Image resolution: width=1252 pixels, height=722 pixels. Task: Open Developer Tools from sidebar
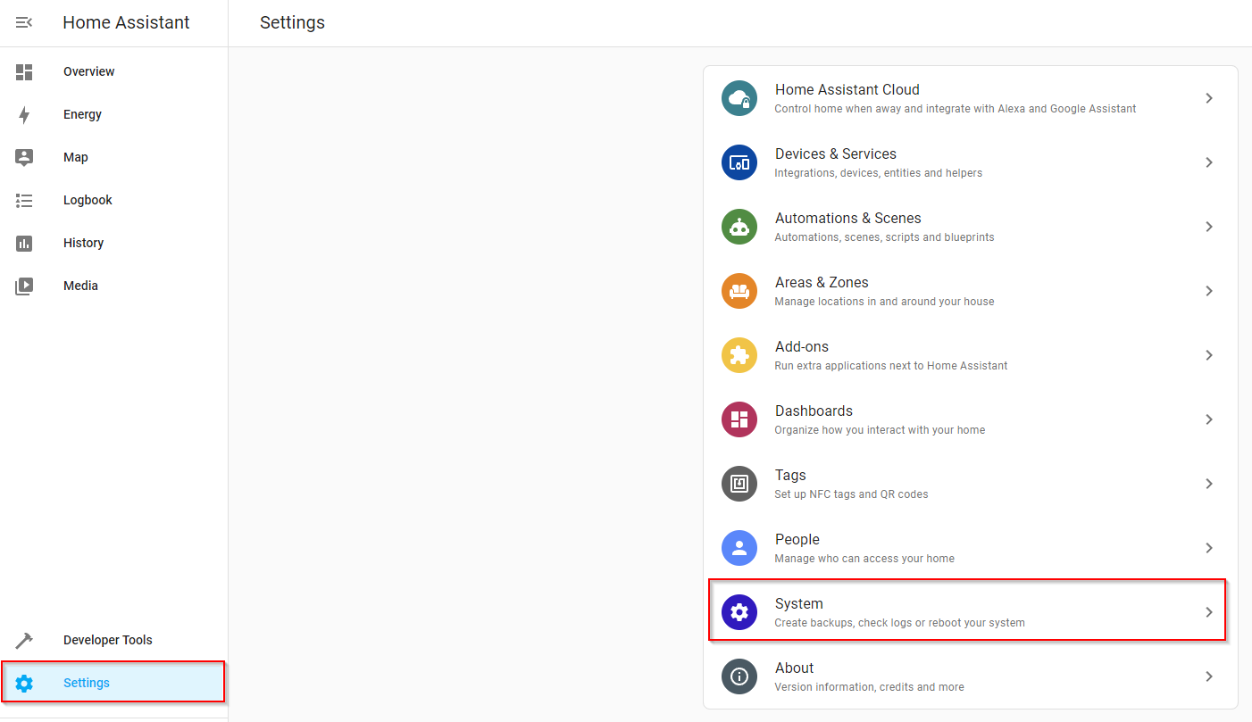(x=113, y=640)
